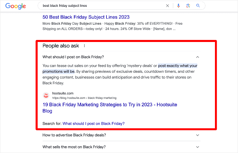This screenshot has height=153, width=238.
Task: Click the blue magnifier search button
Action: 198,6
